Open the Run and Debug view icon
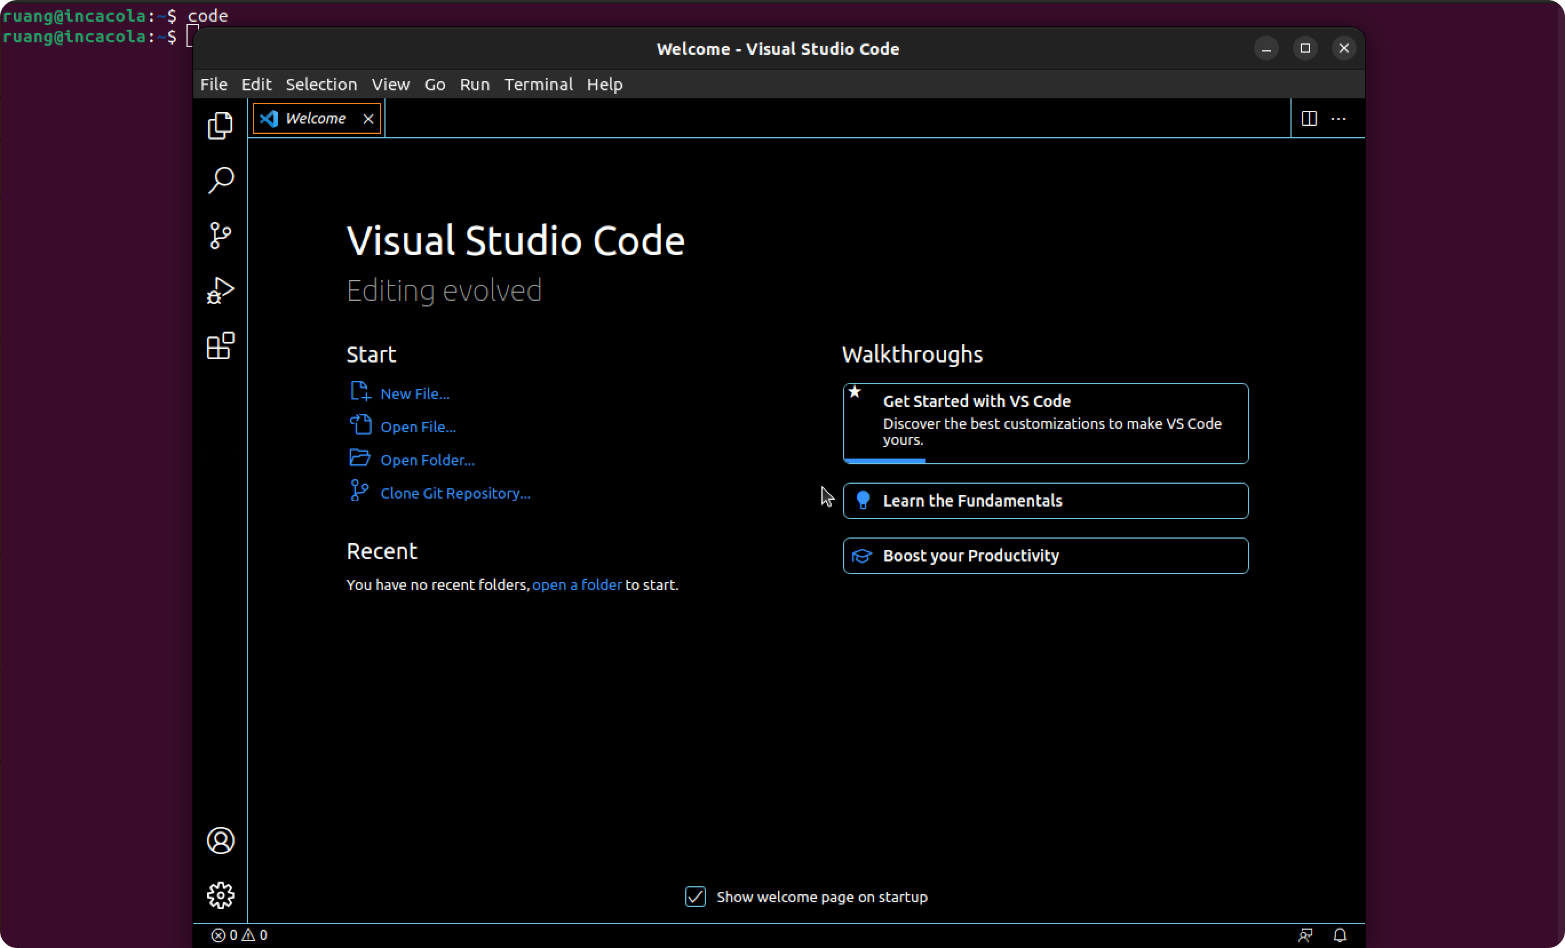1565x948 pixels. click(220, 291)
